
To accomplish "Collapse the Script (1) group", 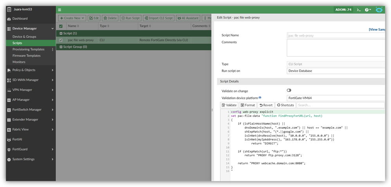I will pos(60,34).
